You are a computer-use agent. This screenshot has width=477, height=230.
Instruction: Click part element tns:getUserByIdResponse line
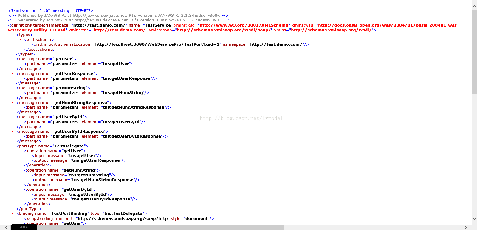[x=96, y=136]
